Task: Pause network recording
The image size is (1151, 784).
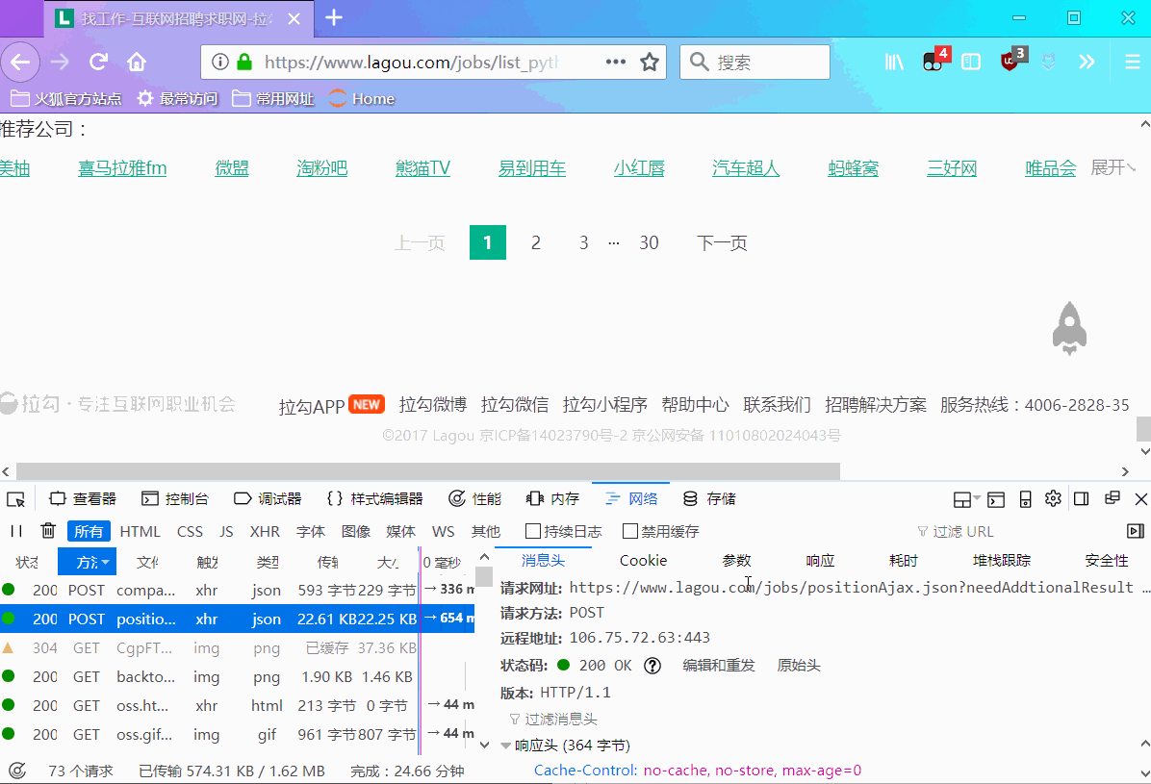Action: coord(16,531)
